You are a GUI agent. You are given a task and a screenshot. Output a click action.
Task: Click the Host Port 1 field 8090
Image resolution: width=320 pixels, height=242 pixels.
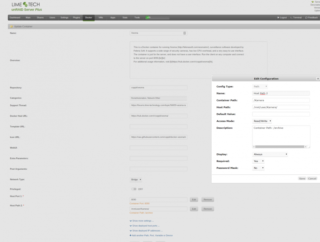coord(158,199)
